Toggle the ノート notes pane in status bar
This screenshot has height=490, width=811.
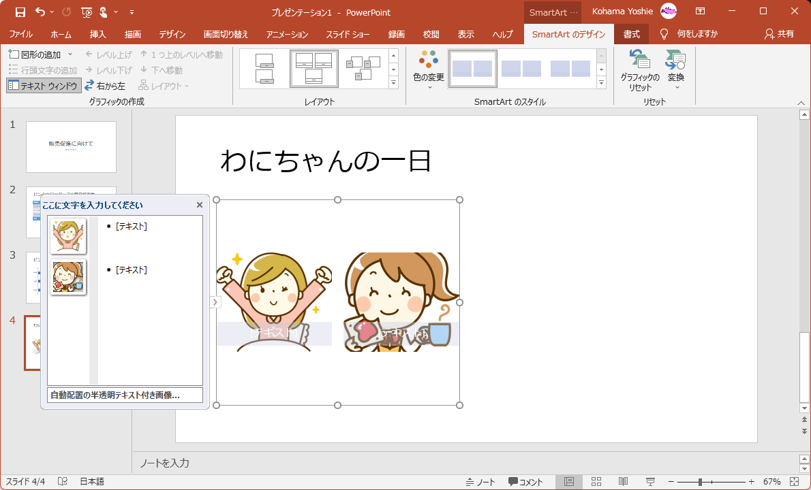(x=480, y=482)
